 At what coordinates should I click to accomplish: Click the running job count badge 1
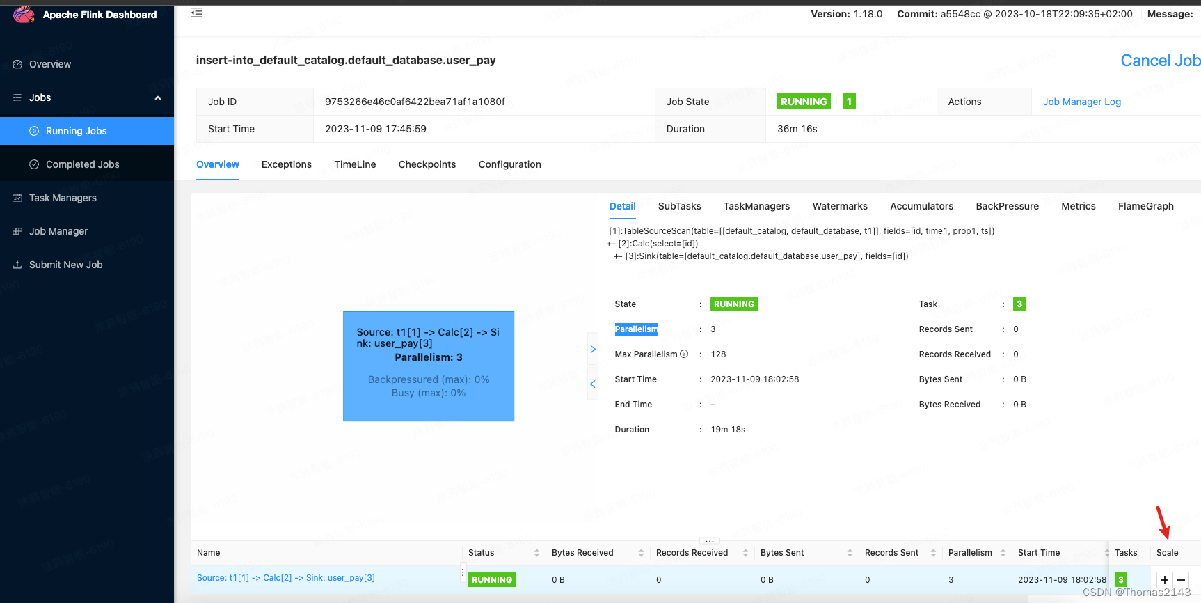point(849,102)
